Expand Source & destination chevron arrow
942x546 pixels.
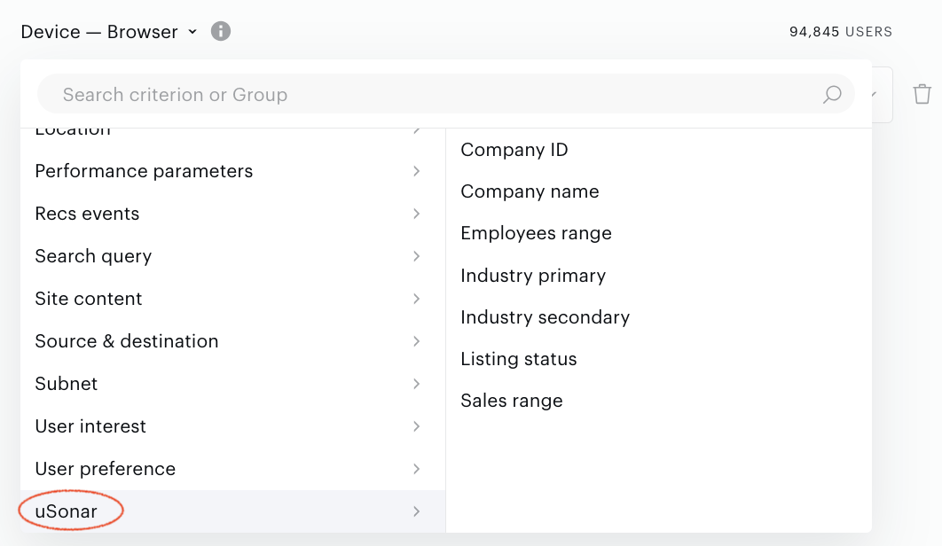[x=416, y=341]
